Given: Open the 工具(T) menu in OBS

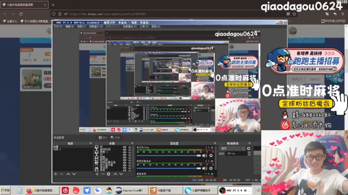Looking at the screenshot, I should (x=144, y=26).
